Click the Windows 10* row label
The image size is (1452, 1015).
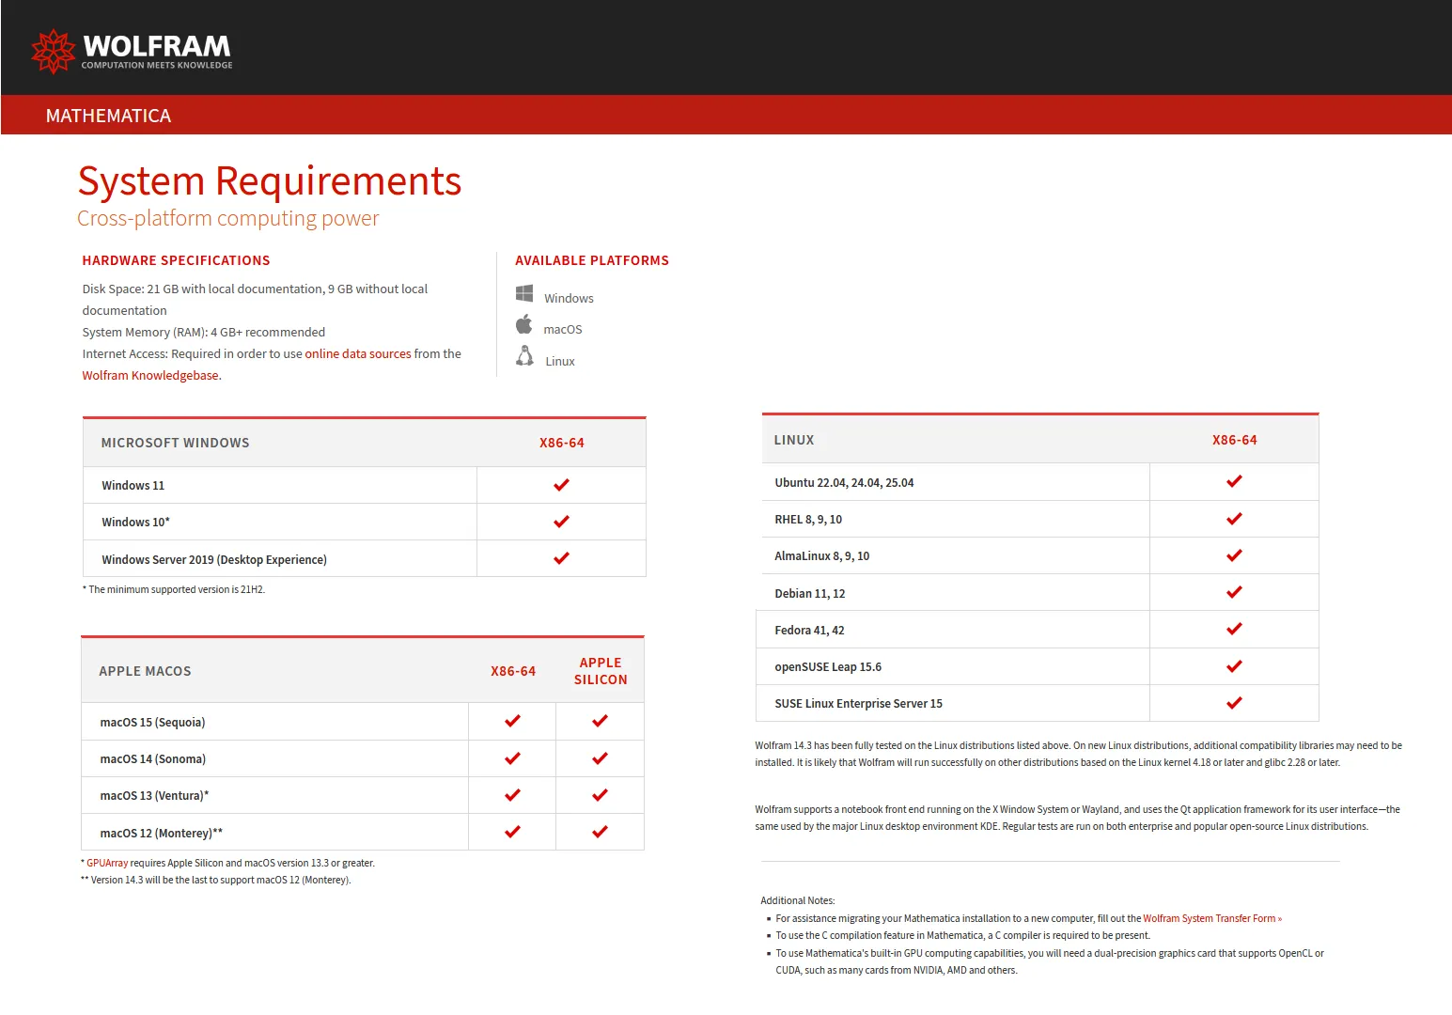tap(136, 522)
